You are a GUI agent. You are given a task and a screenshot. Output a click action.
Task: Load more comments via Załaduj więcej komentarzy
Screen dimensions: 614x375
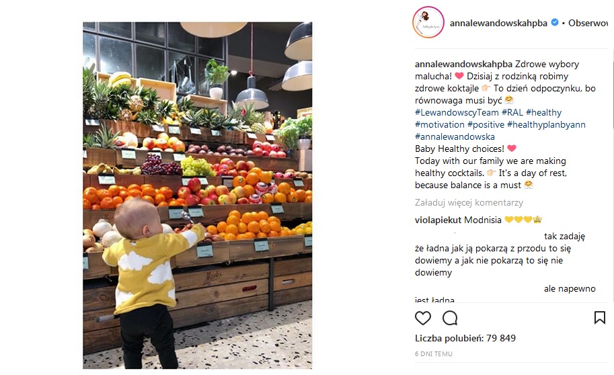click(x=469, y=203)
